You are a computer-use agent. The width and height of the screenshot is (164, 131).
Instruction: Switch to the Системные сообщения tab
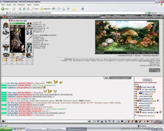point(120,78)
